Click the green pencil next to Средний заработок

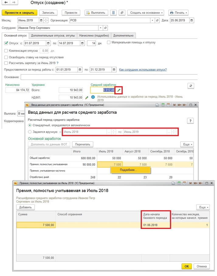click(119, 90)
